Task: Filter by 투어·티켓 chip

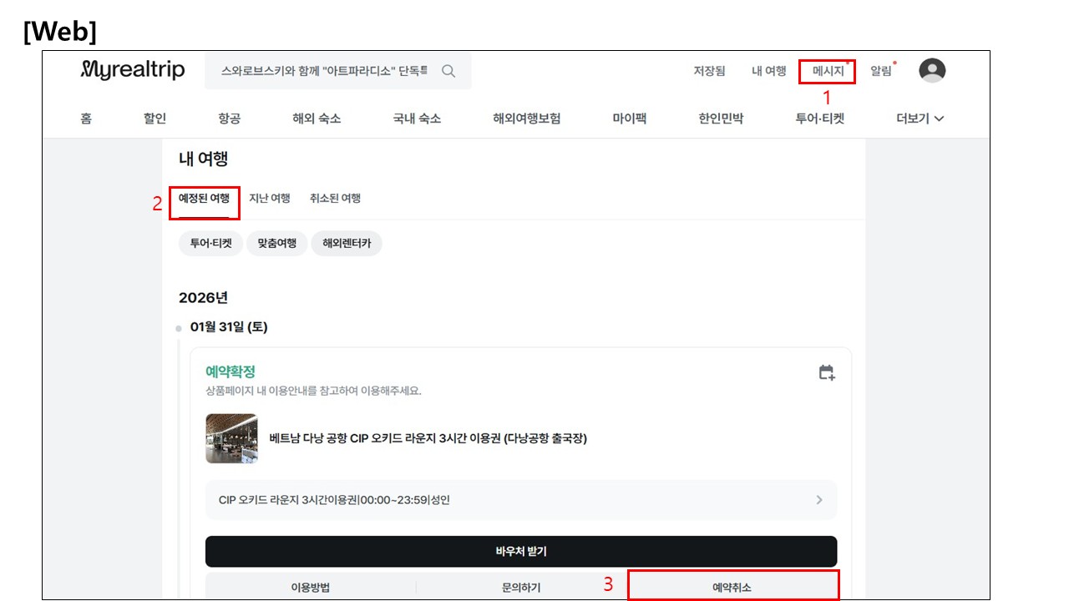Action: pos(210,244)
